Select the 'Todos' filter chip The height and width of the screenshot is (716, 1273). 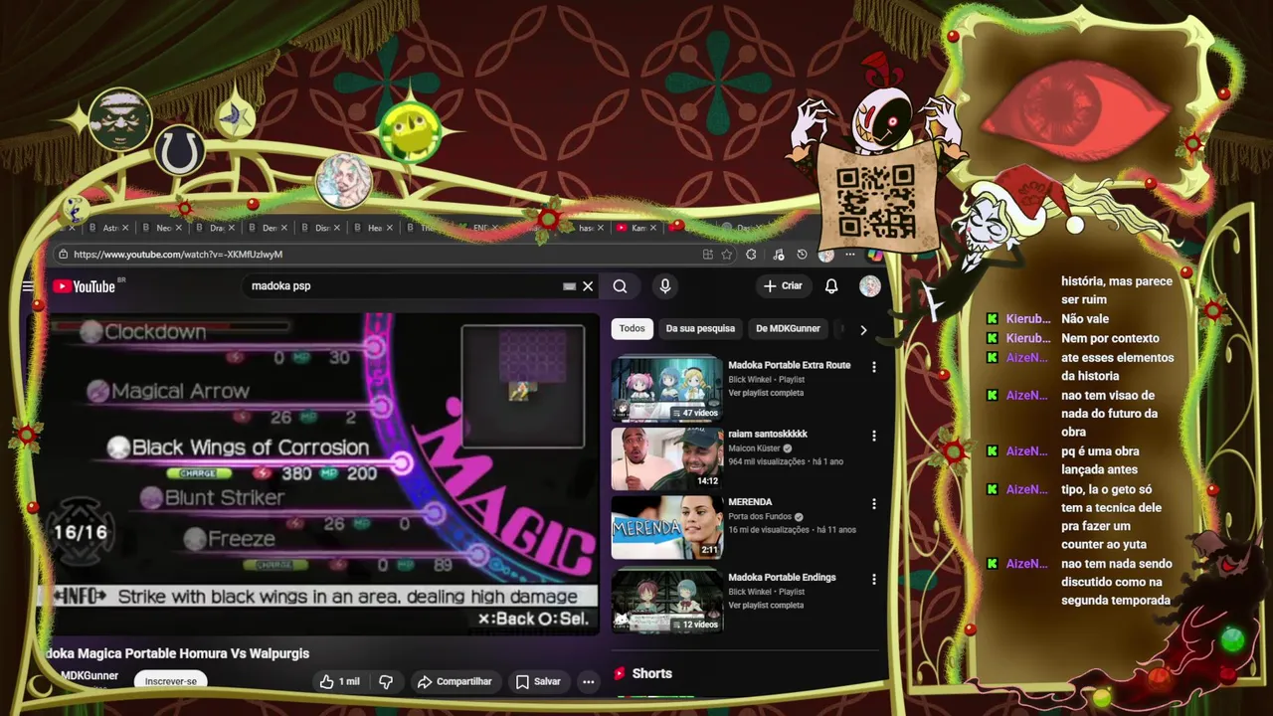point(632,328)
